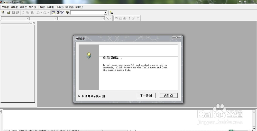This screenshot has width=257, height=131.
Task: Open the 工程(P) menu
Action: pyautogui.click(x=41, y=7)
